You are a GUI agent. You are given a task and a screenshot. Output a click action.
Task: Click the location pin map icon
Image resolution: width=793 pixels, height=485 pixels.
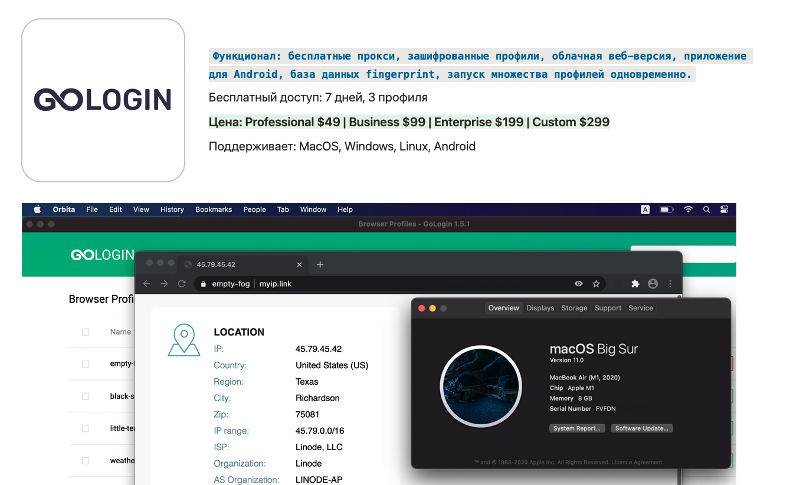pyautogui.click(x=183, y=339)
